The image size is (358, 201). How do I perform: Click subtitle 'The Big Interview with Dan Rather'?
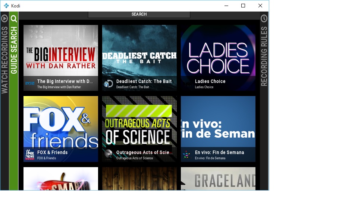click(x=59, y=87)
